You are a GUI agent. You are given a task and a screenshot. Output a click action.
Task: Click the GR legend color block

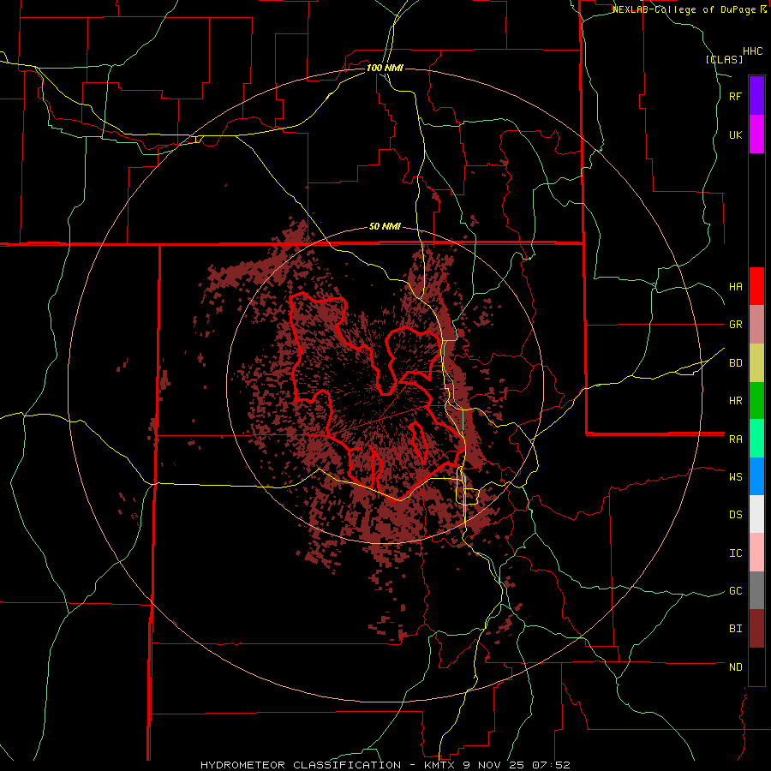click(756, 324)
